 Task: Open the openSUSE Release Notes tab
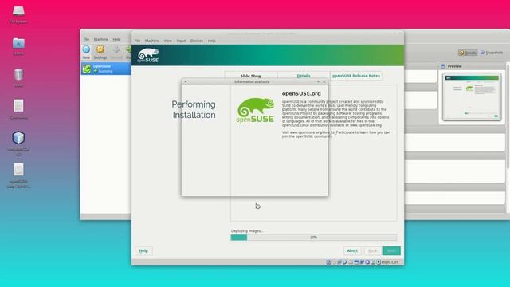(356, 76)
